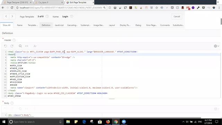
Task: Undo in the Header code editor
Action: (x=6, y=46)
